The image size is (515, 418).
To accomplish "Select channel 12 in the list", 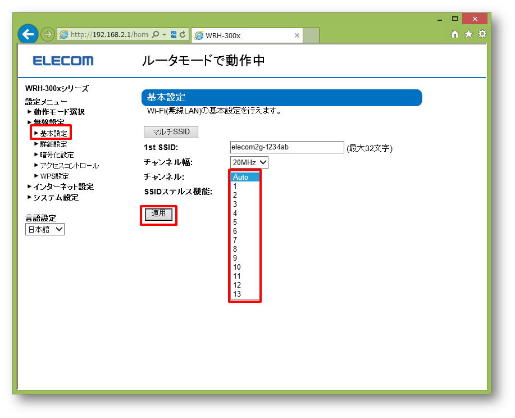I will pos(245,285).
